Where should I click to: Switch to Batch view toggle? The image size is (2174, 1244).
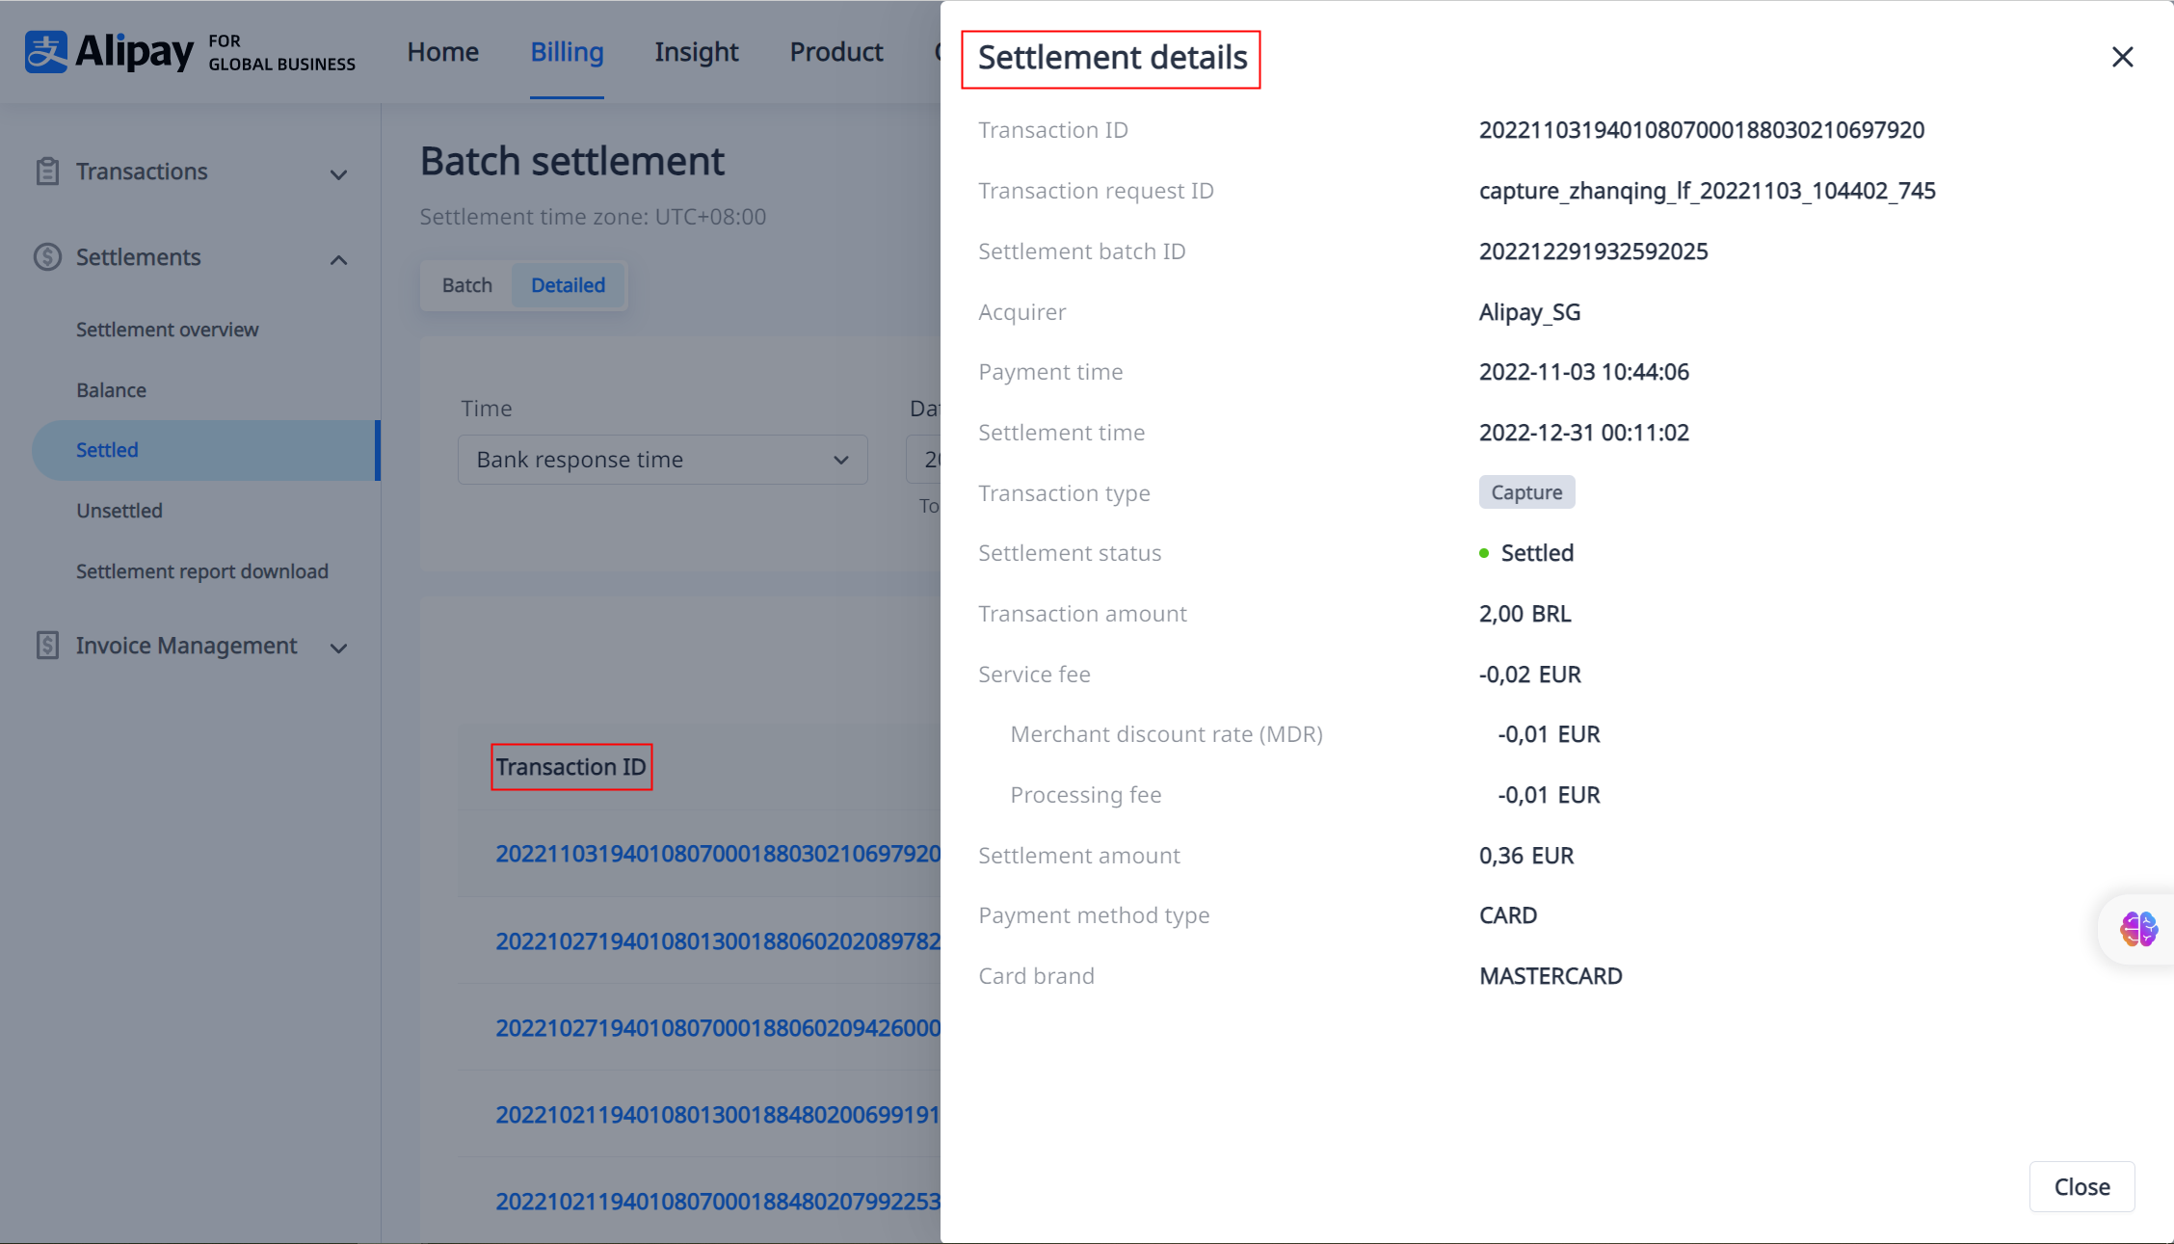pos(467,285)
